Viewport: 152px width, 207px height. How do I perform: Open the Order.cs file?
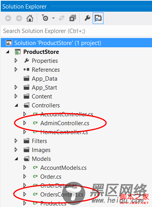click(x=51, y=177)
